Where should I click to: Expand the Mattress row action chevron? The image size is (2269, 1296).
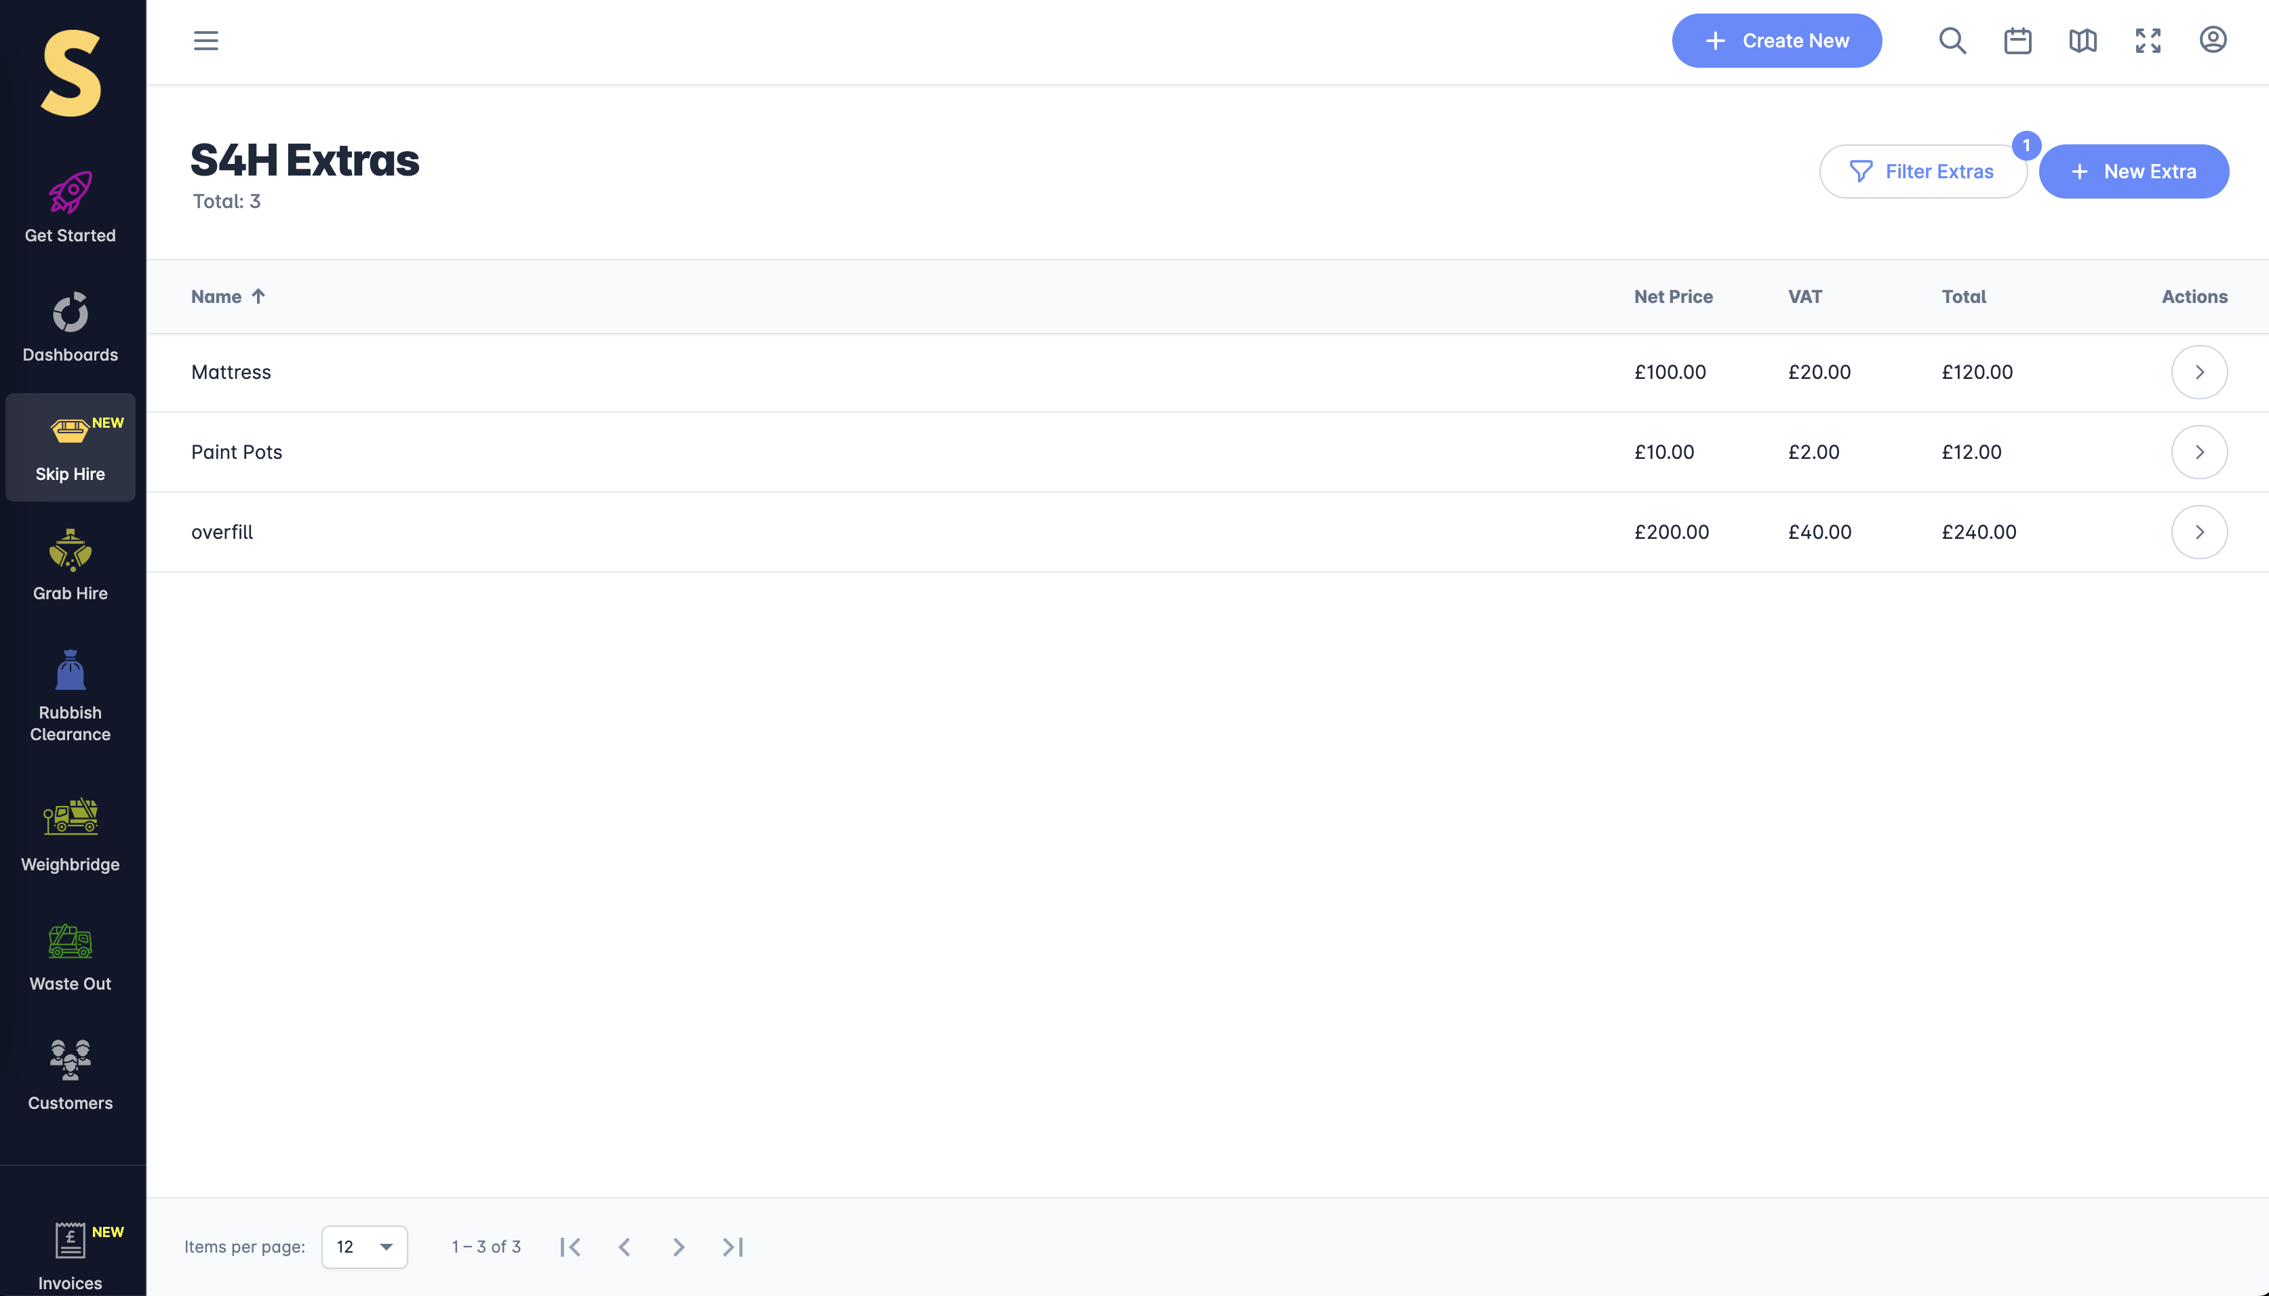click(x=2198, y=372)
